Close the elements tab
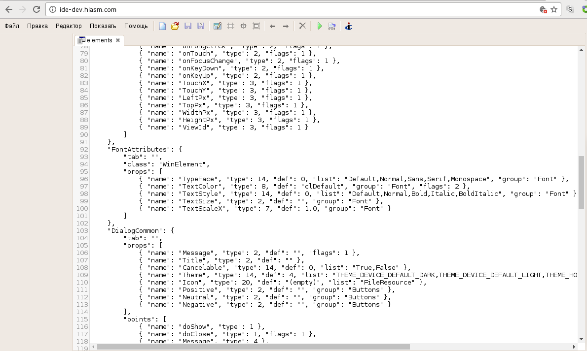The height and width of the screenshot is (351, 587). click(x=118, y=40)
